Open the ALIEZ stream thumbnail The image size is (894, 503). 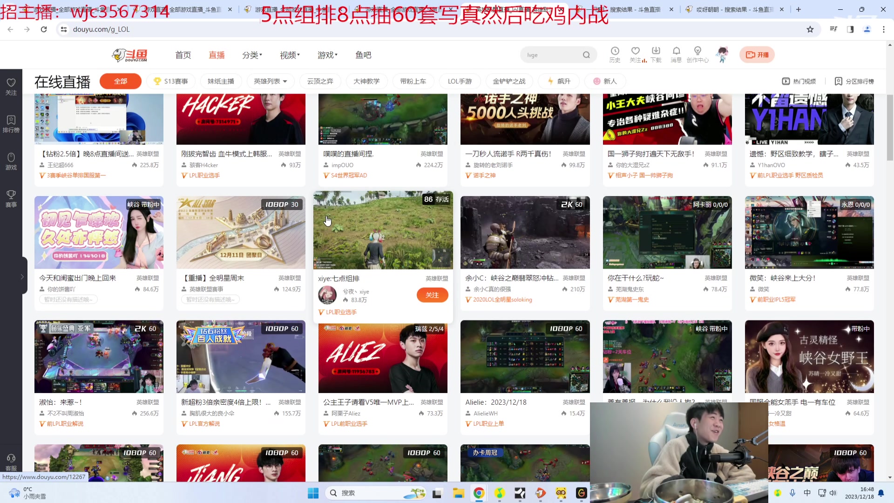(383, 356)
